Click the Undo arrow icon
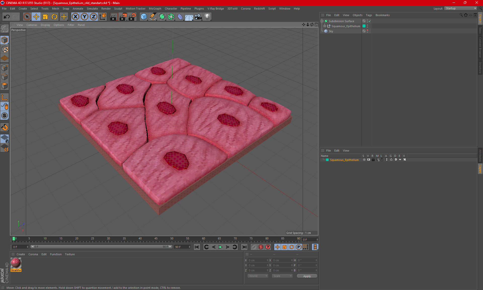The image size is (483, 290). click(7, 17)
